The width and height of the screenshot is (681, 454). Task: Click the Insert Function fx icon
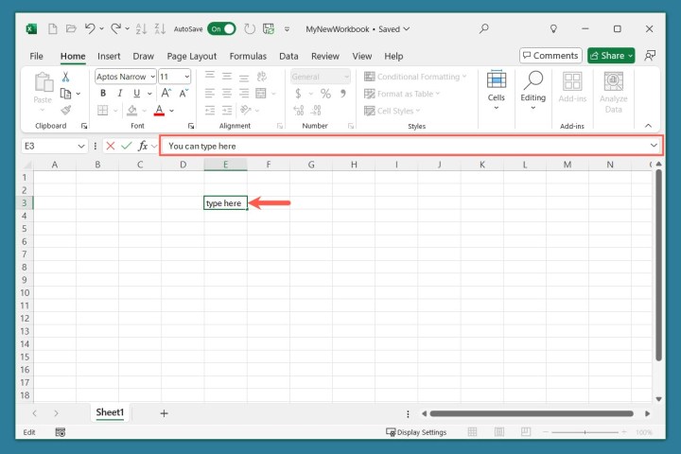(143, 146)
